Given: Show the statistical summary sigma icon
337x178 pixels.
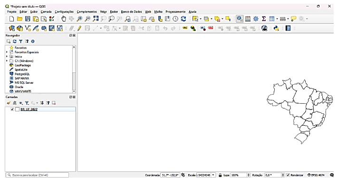Looking at the screenshot, I should click(x=264, y=19).
